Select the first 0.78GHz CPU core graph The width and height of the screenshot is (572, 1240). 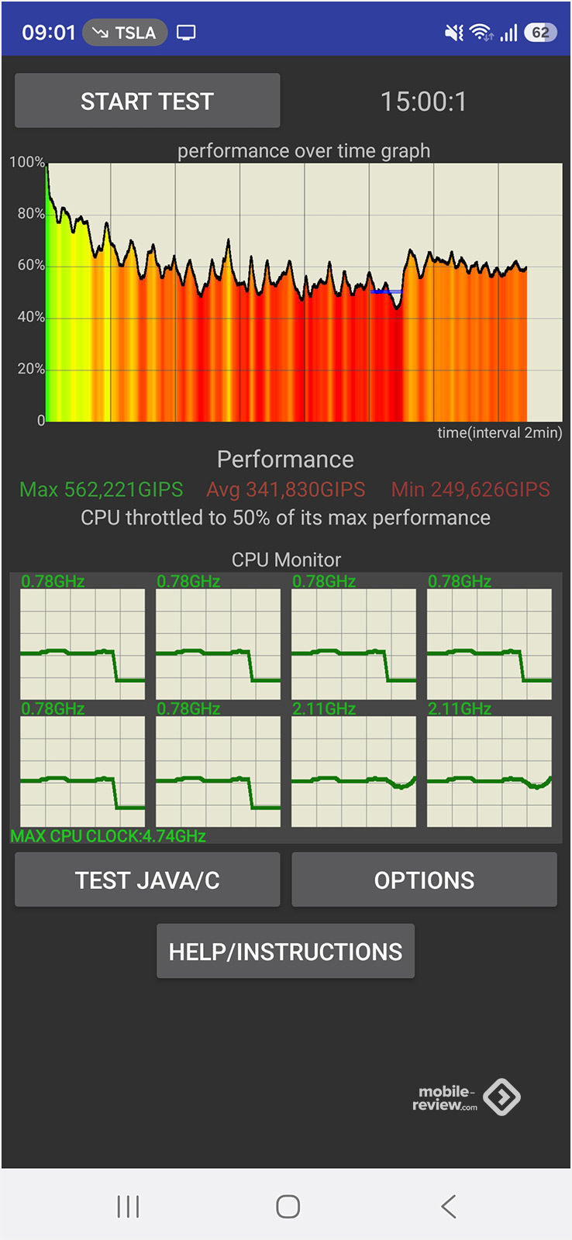[82, 644]
